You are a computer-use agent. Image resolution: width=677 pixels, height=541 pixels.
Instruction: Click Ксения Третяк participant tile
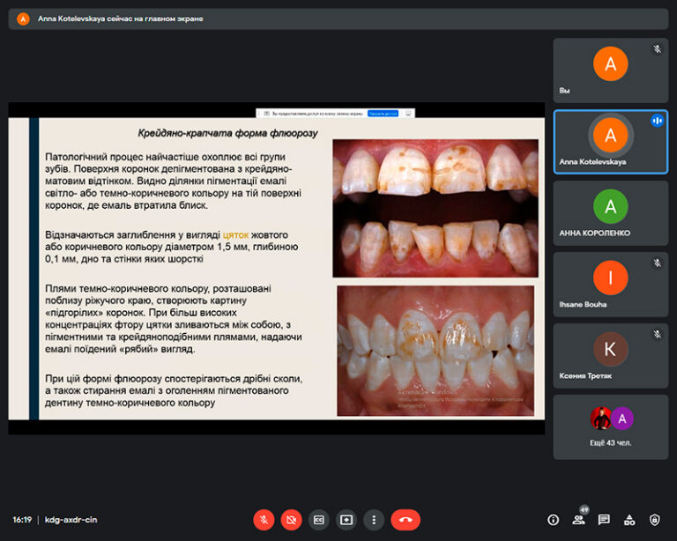coord(610,355)
